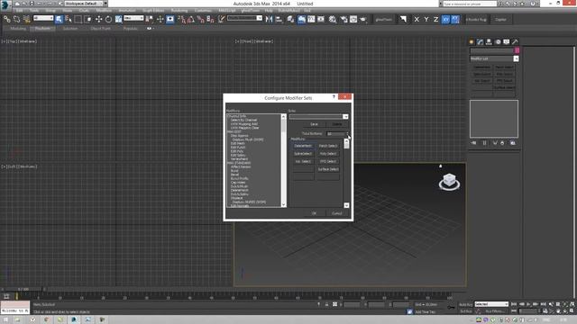The height and width of the screenshot is (324, 577).
Task: Switch to Selection ribbon tab
Action: click(70, 28)
